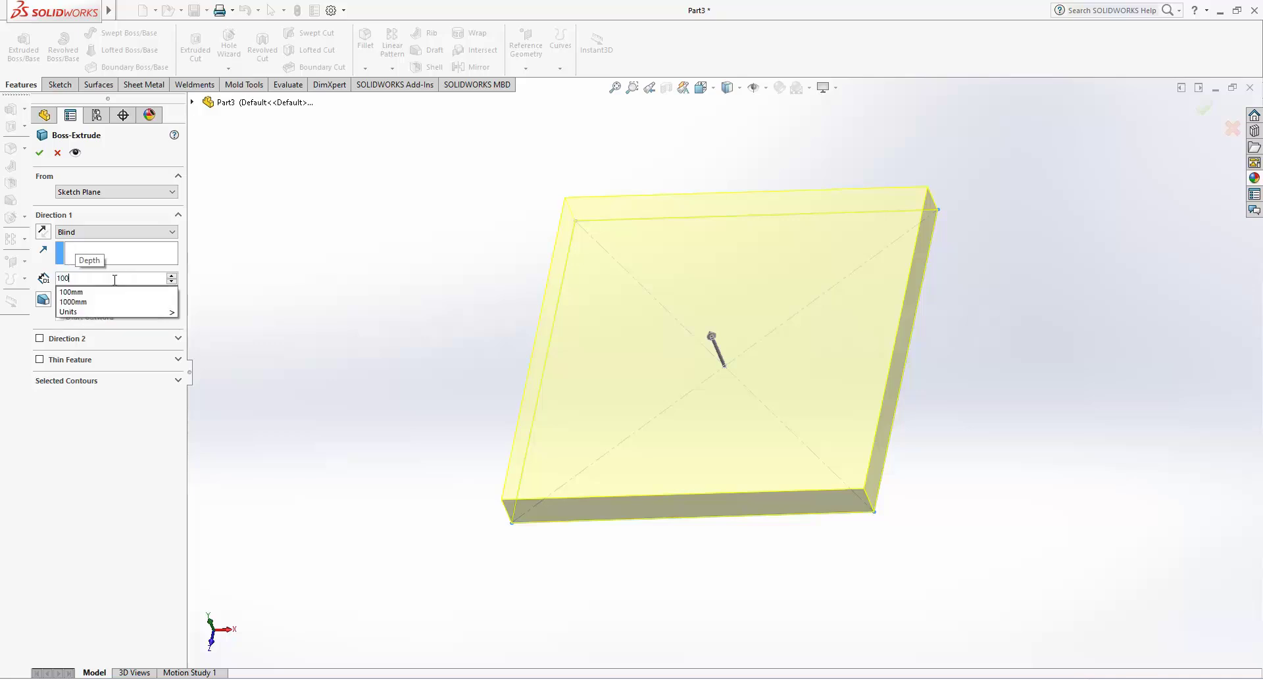The image size is (1263, 680).
Task: Click the Zoom to Fit magnifier icon
Action: pyautogui.click(x=614, y=87)
